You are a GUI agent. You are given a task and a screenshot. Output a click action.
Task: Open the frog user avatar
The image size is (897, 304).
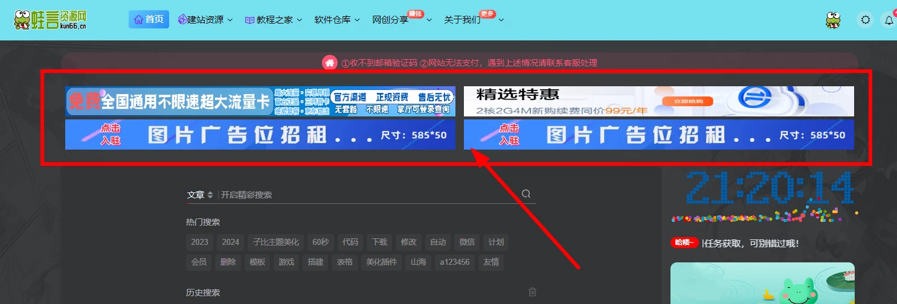(x=834, y=20)
